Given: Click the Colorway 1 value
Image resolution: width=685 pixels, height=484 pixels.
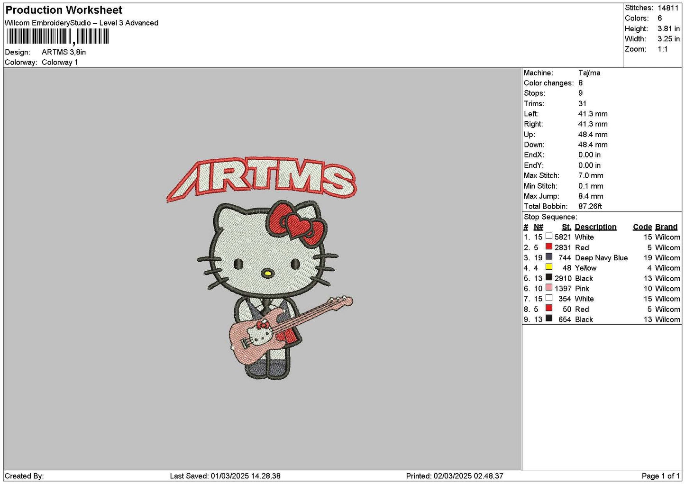Looking at the screenshot, I should (x=60, y=62).
